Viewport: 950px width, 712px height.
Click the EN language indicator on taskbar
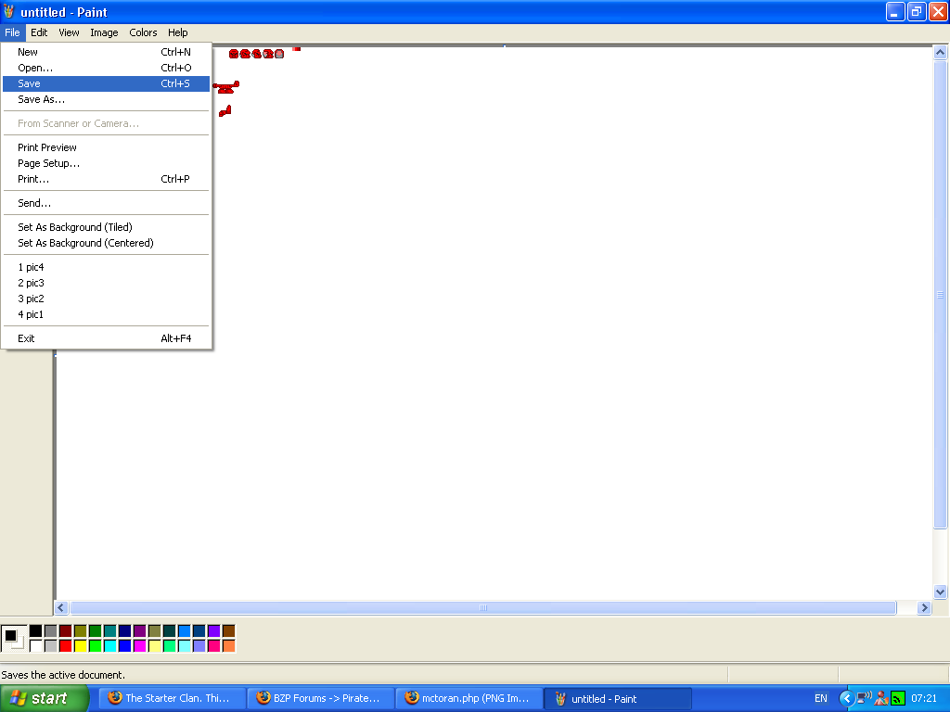tap(822, 698)
